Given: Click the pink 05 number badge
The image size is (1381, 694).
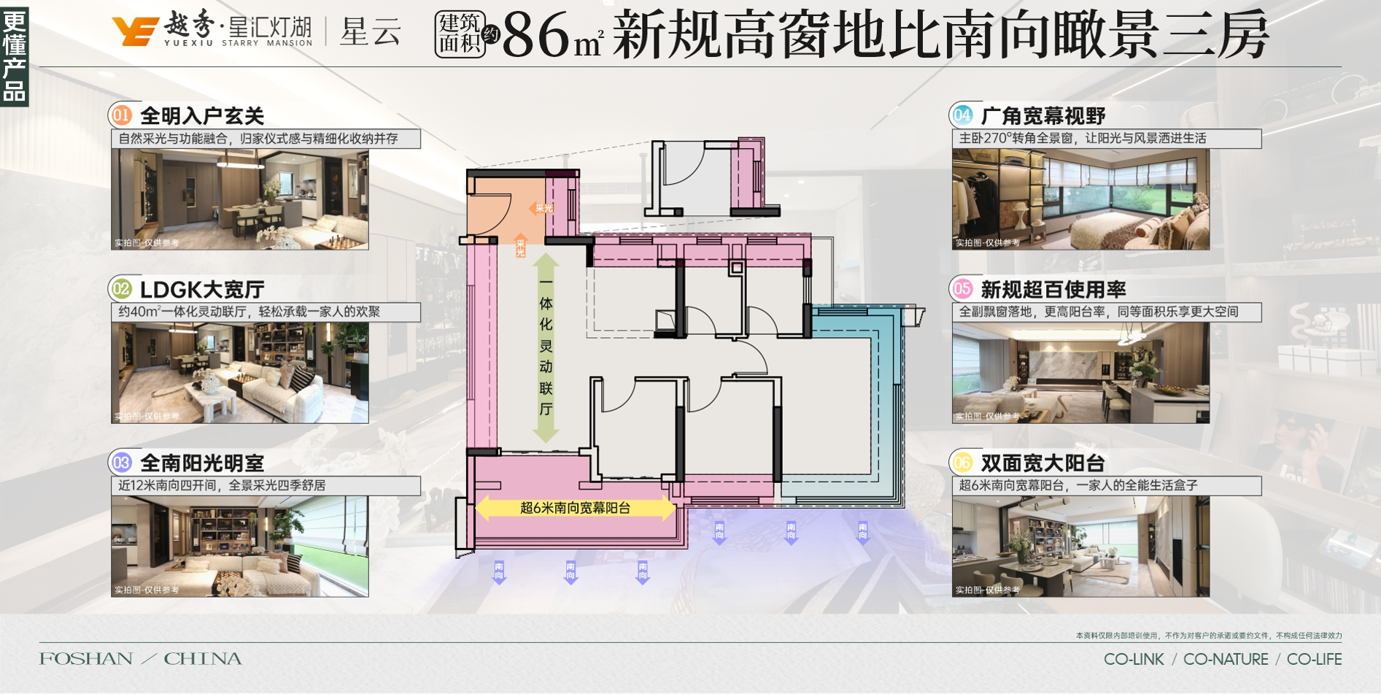Looking at the screenshot, I should click(962, 289).
